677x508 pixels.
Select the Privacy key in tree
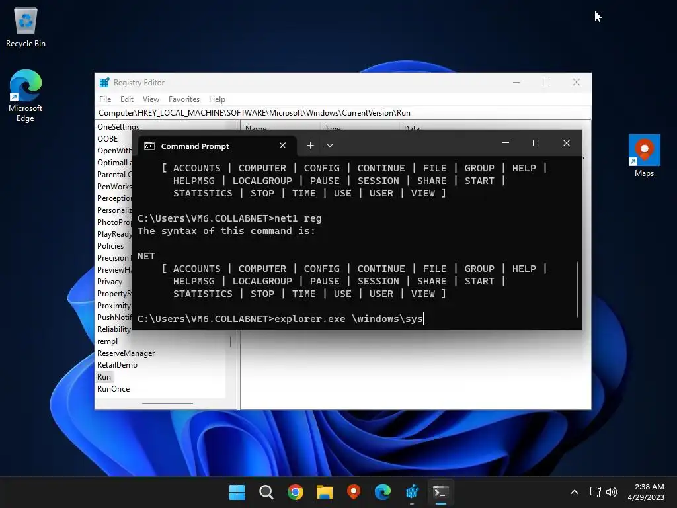point(110,282)
